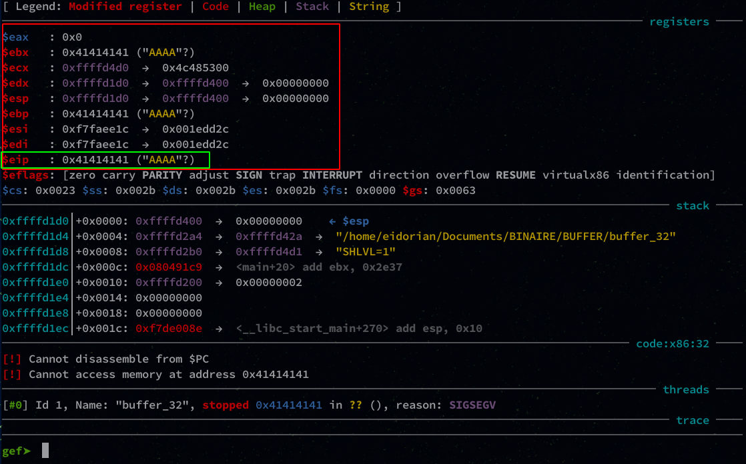The image size is (746, 464).
Task: Click the '← $esp' pointer marker in stack
Action: coord(349,221)
